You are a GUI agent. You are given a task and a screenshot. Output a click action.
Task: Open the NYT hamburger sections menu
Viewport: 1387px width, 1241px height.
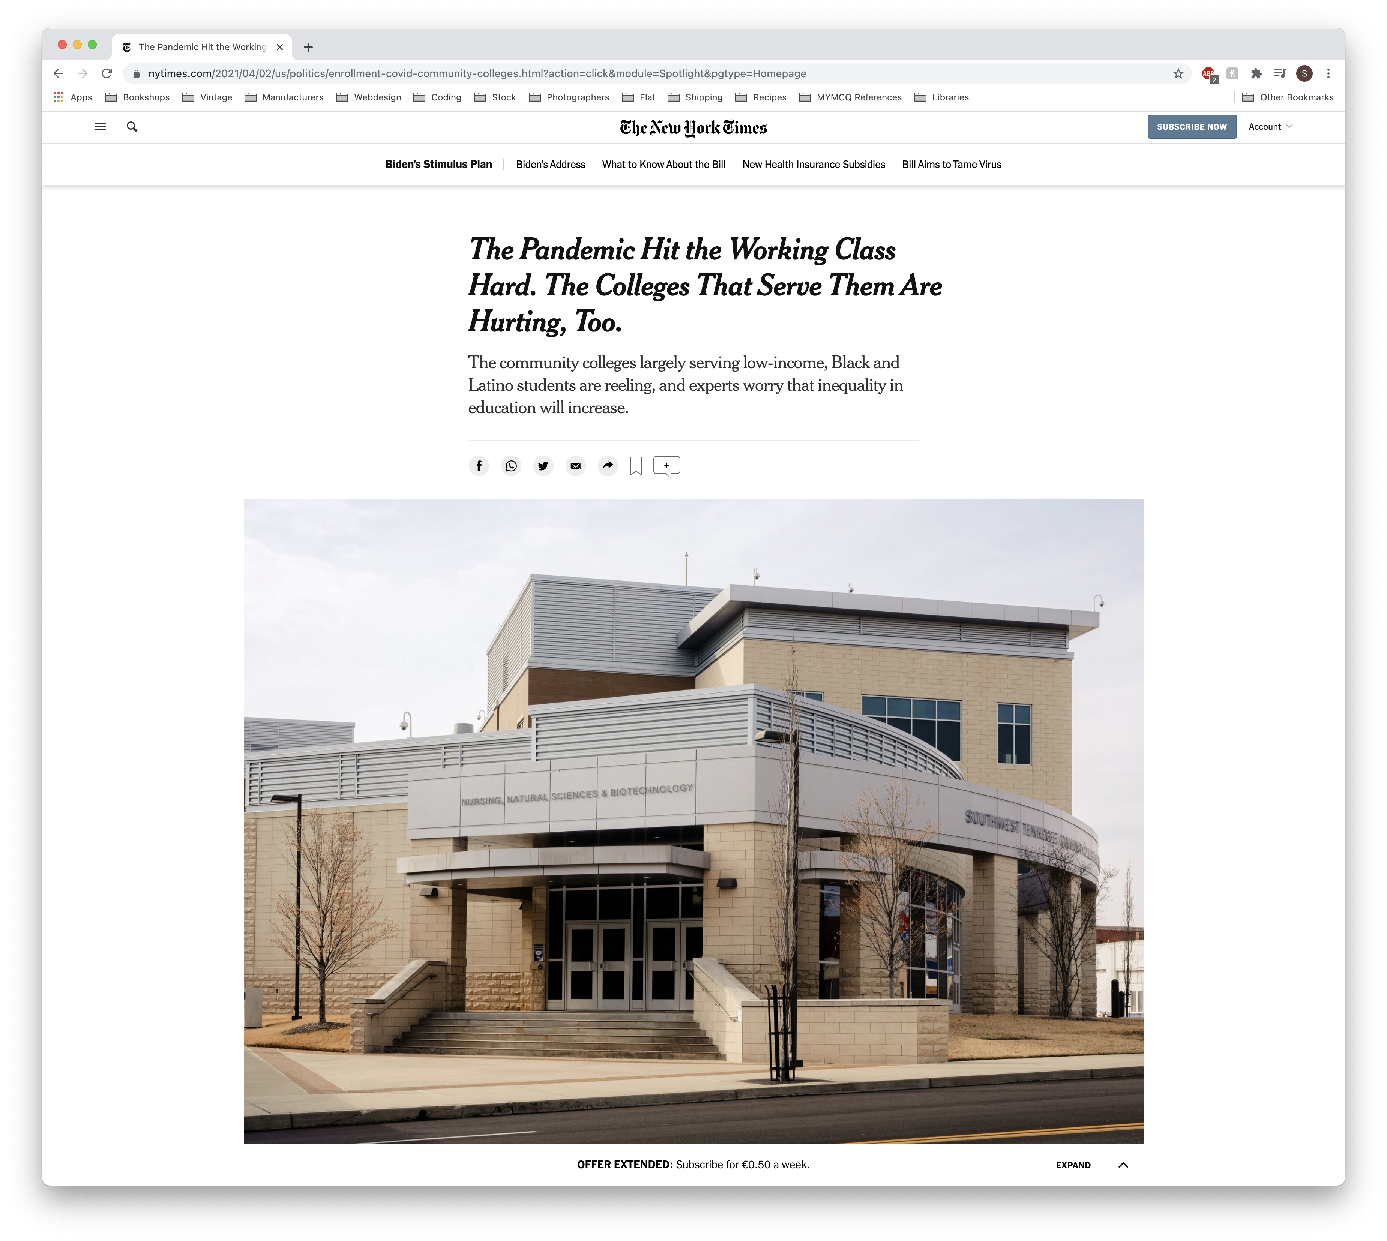[x=100, y=127]
